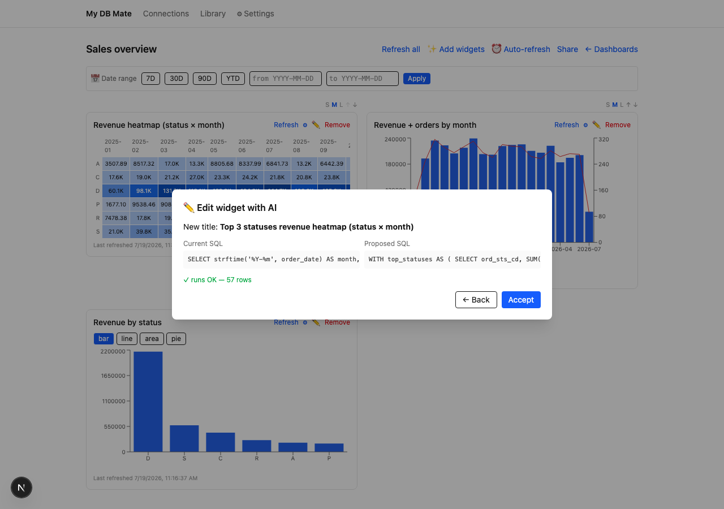Remove the Revenue + orders by month widget
The height and width of the screenshot is (509, 724).
pos(618,125)
